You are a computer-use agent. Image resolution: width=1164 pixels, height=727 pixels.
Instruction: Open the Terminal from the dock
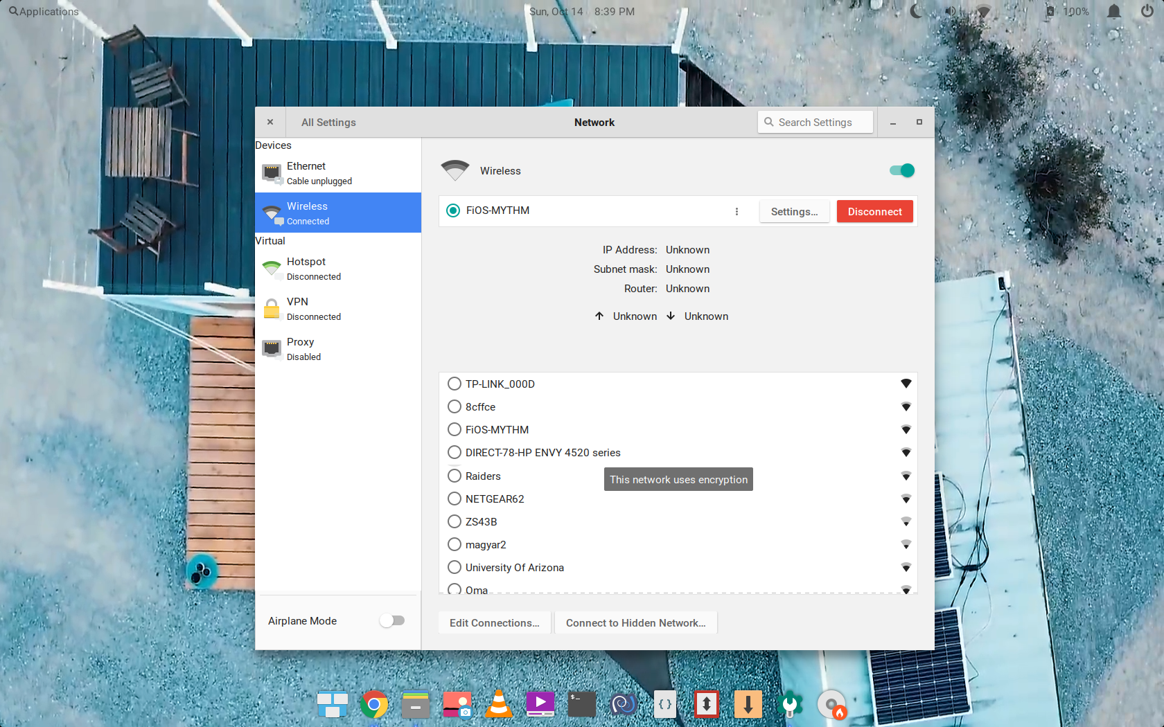coord(582,705)
